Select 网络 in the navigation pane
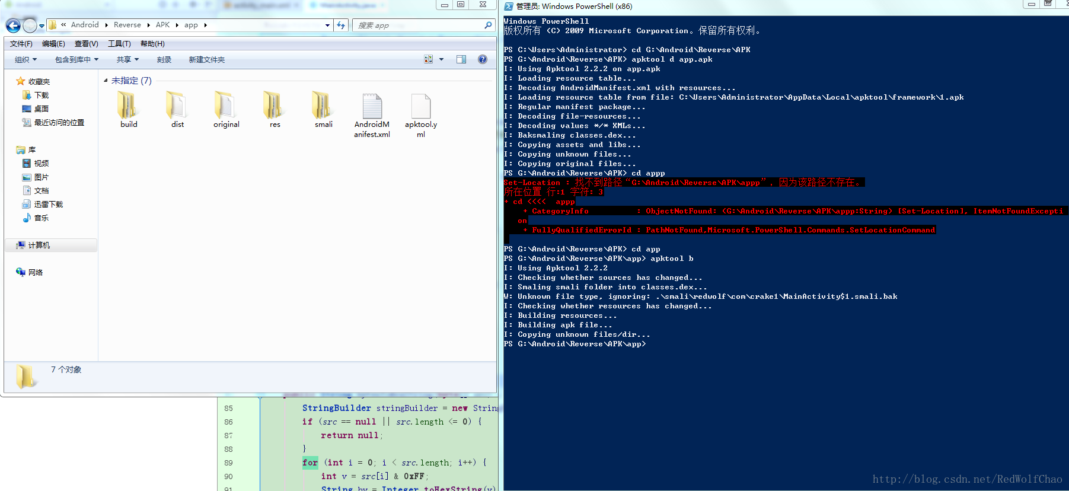The height and width of the screenshot is (491, 1069). pos(36,273)
